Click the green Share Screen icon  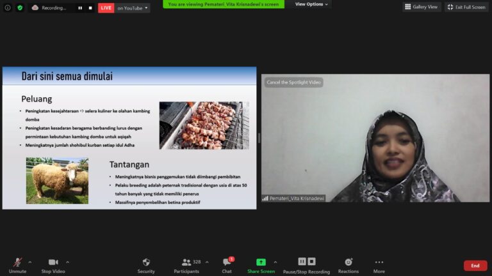pyautogui.click(x=261, y=262)
